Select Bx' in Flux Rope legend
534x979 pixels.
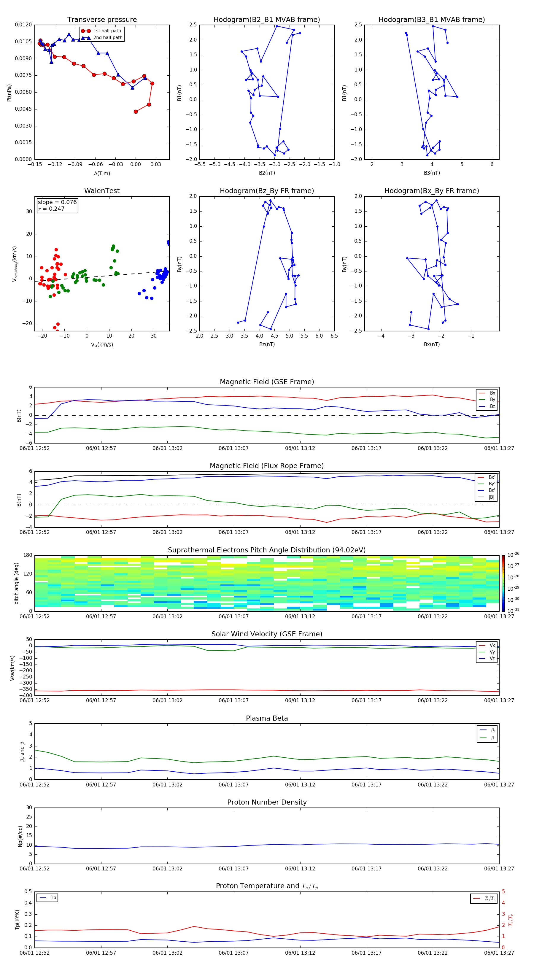(487, 477)
